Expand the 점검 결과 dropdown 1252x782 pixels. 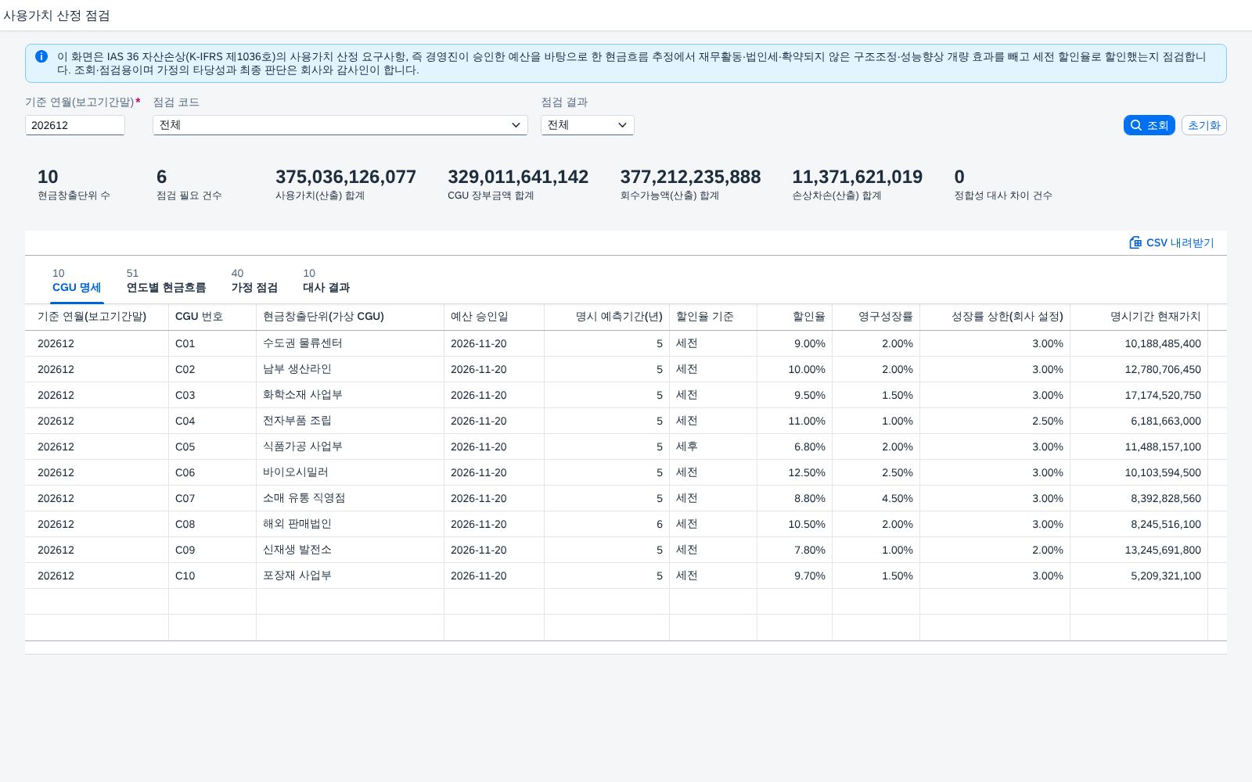click(588, 125)
